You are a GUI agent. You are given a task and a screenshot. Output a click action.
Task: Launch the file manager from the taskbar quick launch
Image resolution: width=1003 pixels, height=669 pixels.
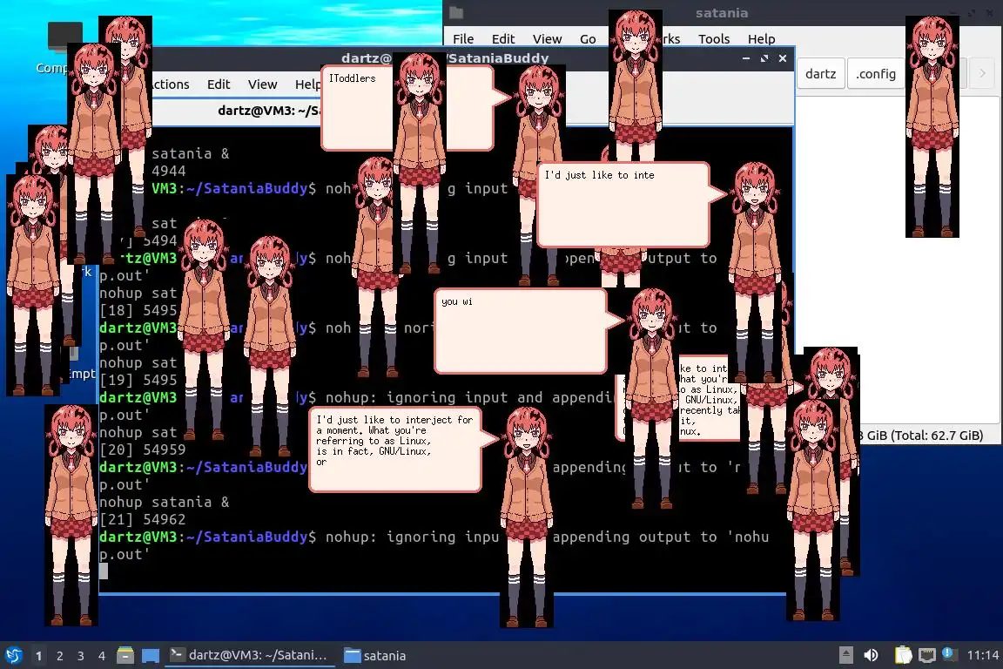pyautogui.click(x=125, y=655)
